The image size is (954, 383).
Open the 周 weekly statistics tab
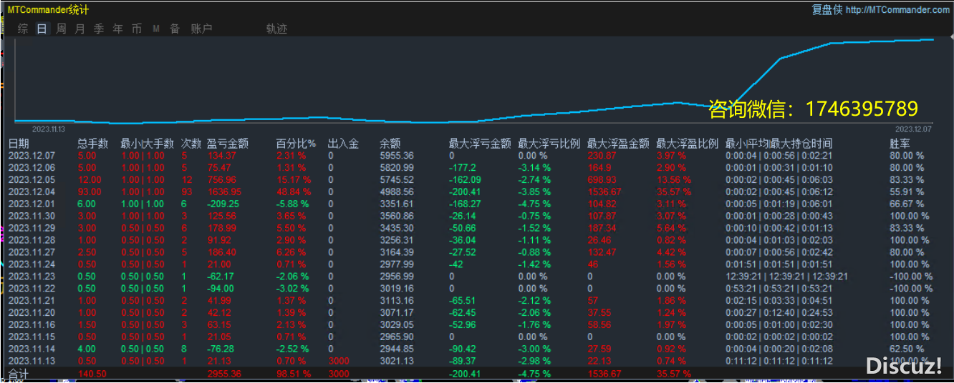click(61, 29)
